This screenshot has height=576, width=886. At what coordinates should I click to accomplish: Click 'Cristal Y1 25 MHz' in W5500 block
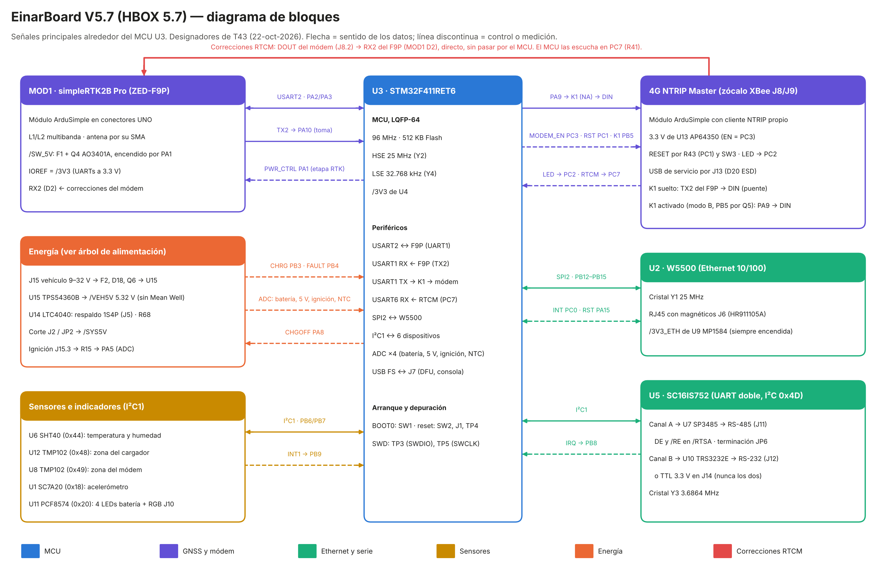[676, 297]
